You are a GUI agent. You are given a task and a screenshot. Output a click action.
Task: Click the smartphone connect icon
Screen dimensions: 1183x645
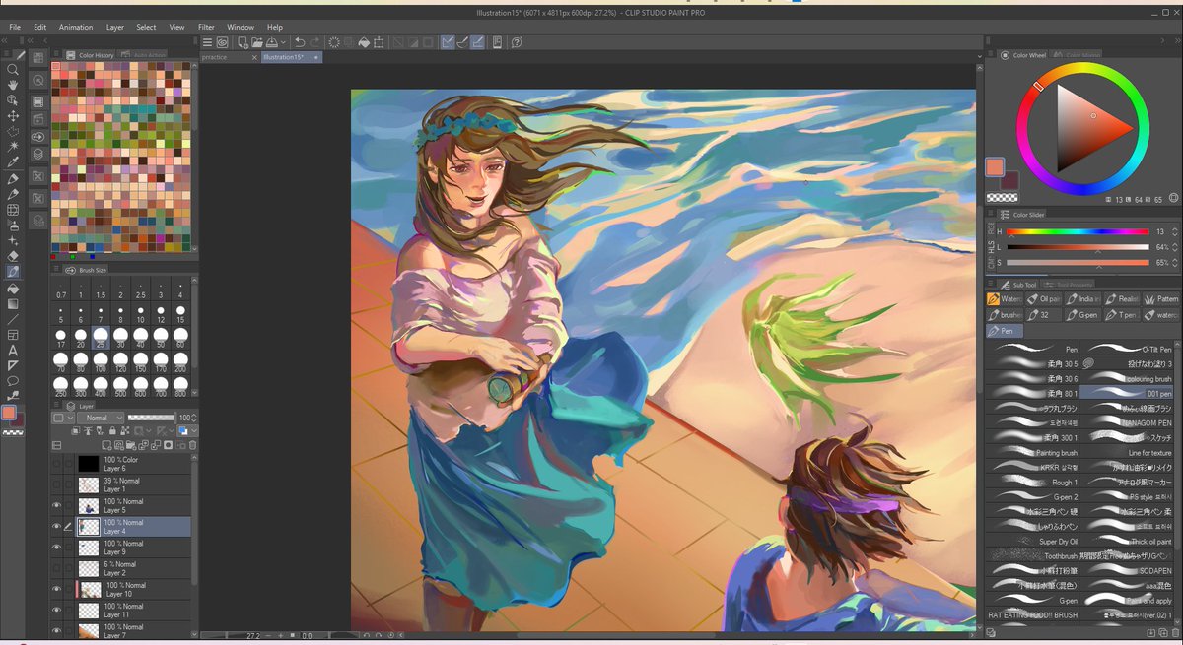point(497,42)
